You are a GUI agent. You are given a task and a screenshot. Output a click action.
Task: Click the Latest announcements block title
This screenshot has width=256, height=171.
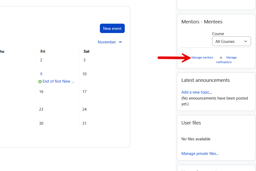click(205, 80)
